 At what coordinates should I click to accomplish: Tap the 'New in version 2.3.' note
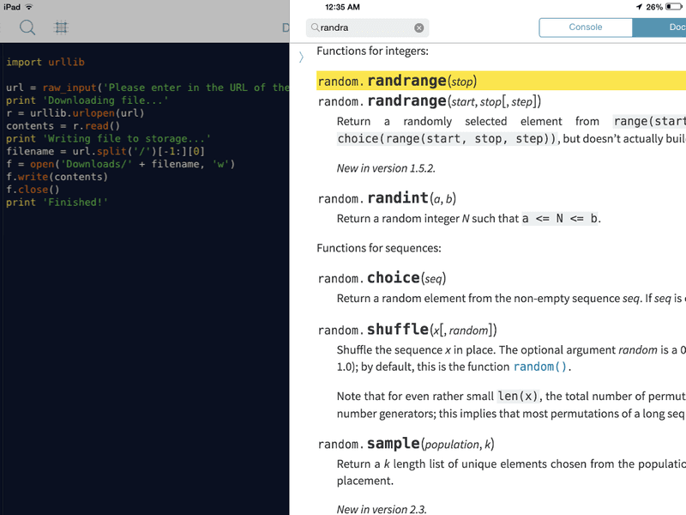tap(381, 509)
